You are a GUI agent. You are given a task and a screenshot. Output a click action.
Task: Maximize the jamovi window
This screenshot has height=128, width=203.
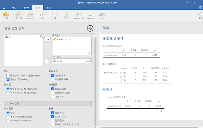(195, 3)
